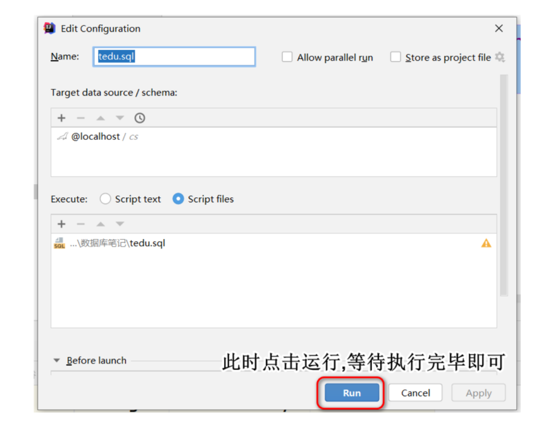Click the Before launch label
Viewport: 553px width, 437px height.
tap(96, 360)
